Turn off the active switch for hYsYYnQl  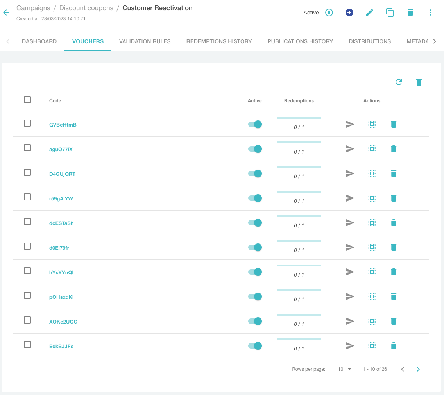click(x=255, y=272)
